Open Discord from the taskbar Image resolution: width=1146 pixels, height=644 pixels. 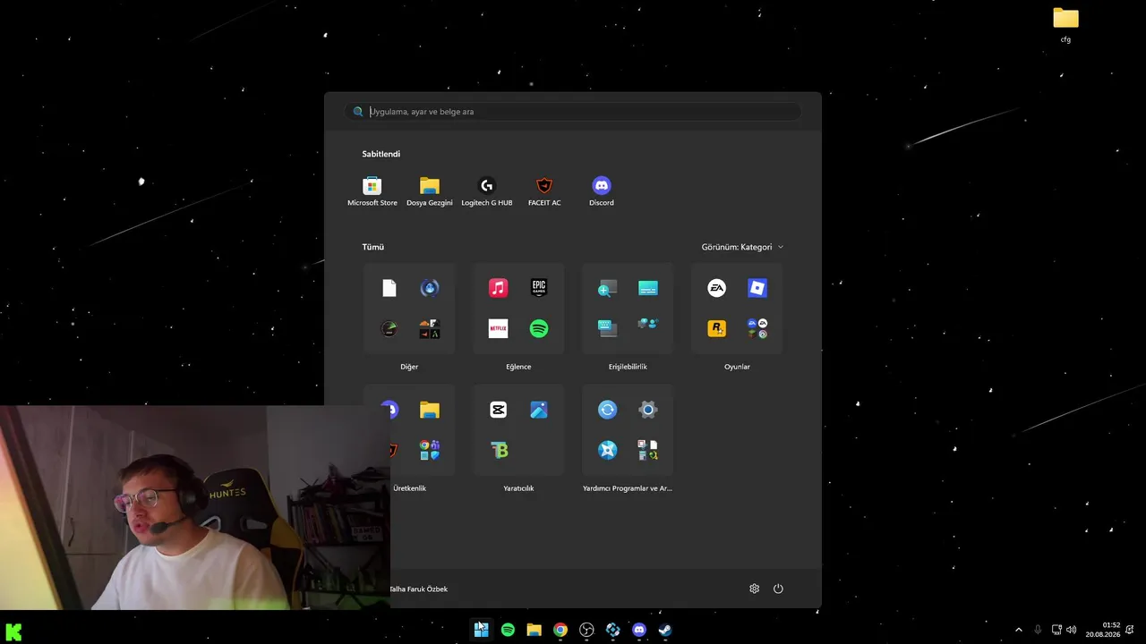[639, 630]
